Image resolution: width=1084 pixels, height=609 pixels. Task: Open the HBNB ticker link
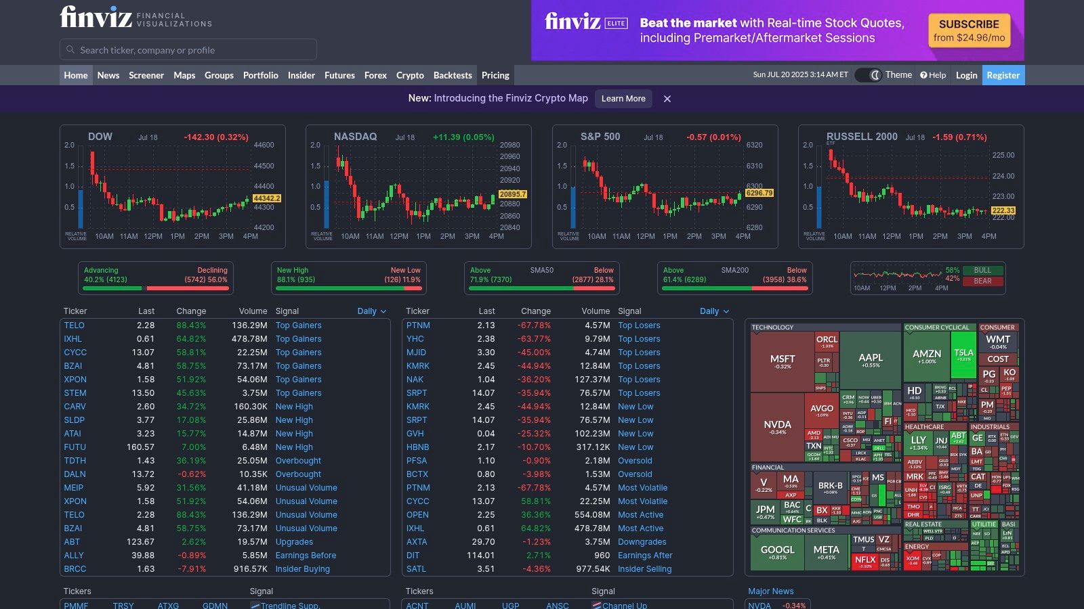417,447
